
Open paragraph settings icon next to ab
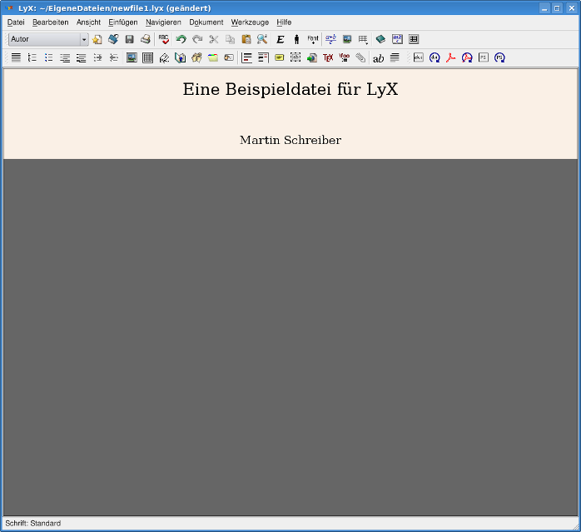(395, 57)
